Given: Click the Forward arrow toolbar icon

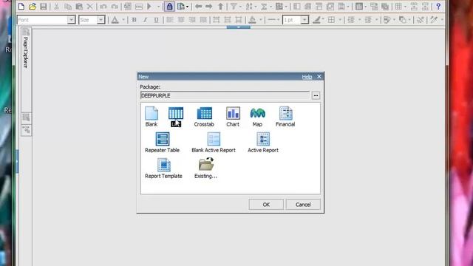Looking at the screenshot, I should click(x=208, y=7).
